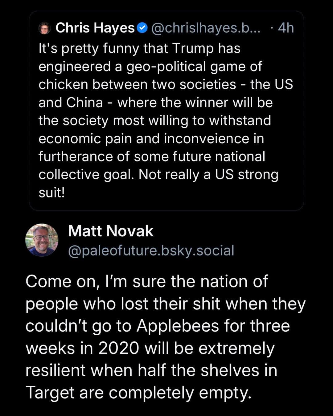This screenshot has height=416, width=333.
Task: Open Chris Hayes' small profile avatar
Action: pyautogui.click(x=44, y=28)
